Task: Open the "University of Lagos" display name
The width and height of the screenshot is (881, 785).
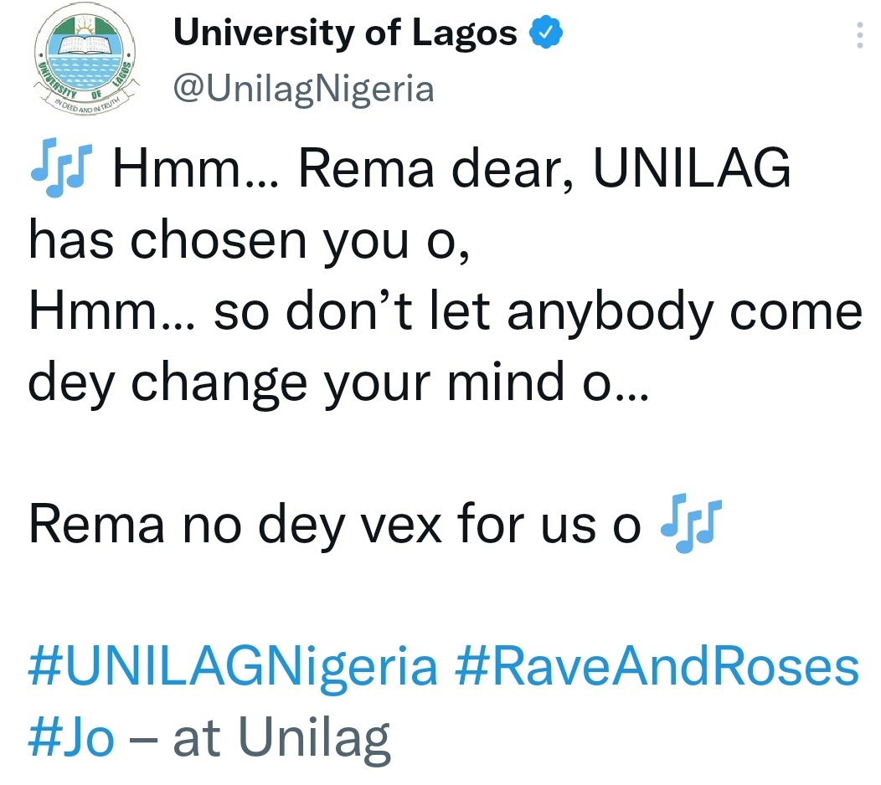Action: 345,33
